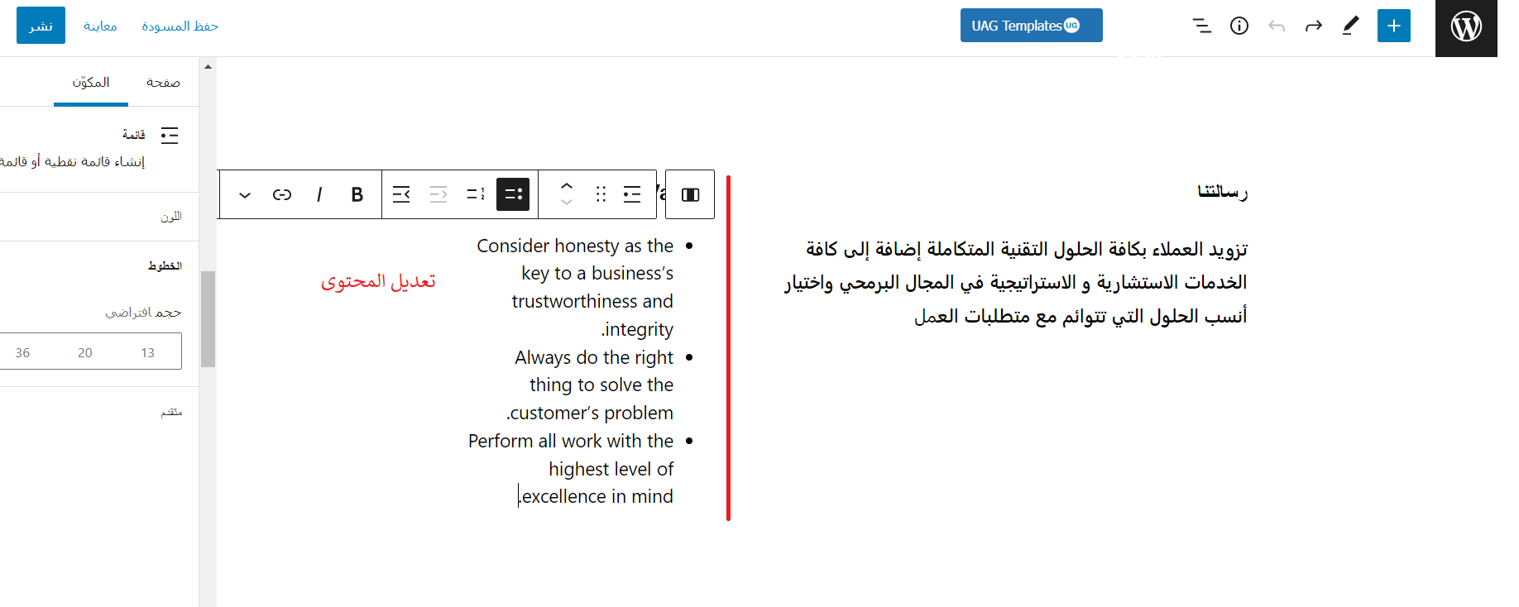Click the link icon in block toolbar
The image size is (1519, 607).
[x=281, y=194]
